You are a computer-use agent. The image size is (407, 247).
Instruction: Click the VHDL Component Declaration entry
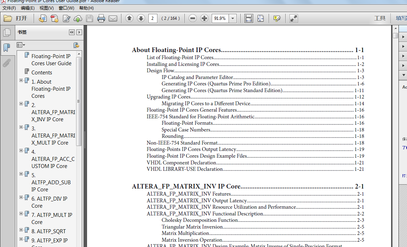(255, 163)
